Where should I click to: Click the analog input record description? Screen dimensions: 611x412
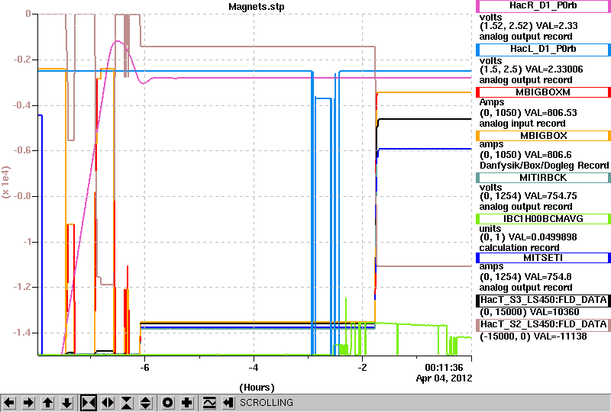pos(522,124)
